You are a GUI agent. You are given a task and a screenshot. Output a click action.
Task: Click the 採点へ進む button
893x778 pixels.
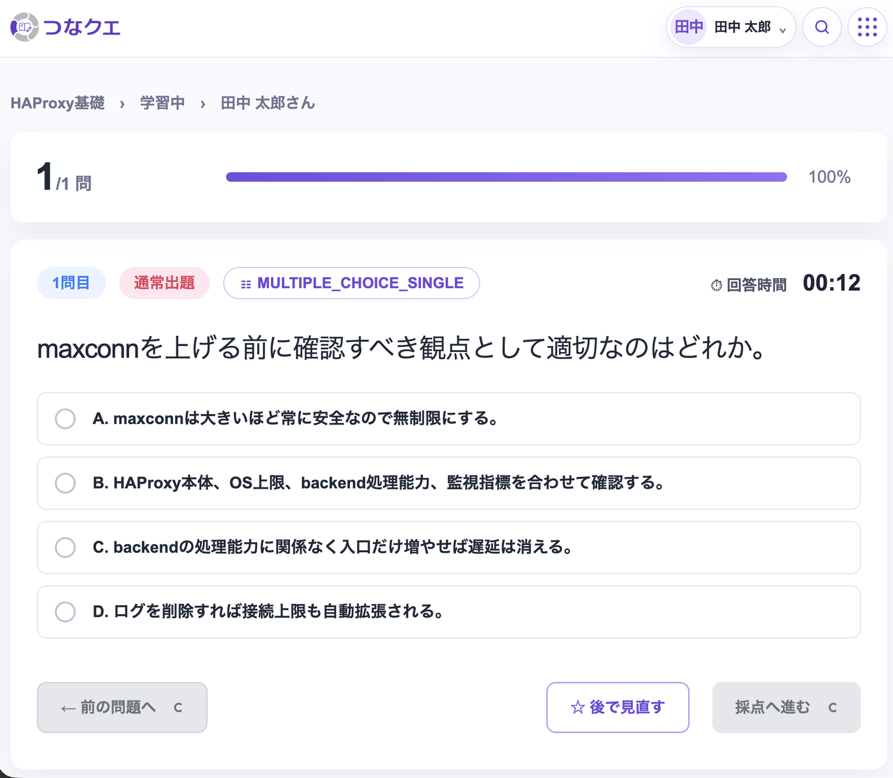coord(786,707)
